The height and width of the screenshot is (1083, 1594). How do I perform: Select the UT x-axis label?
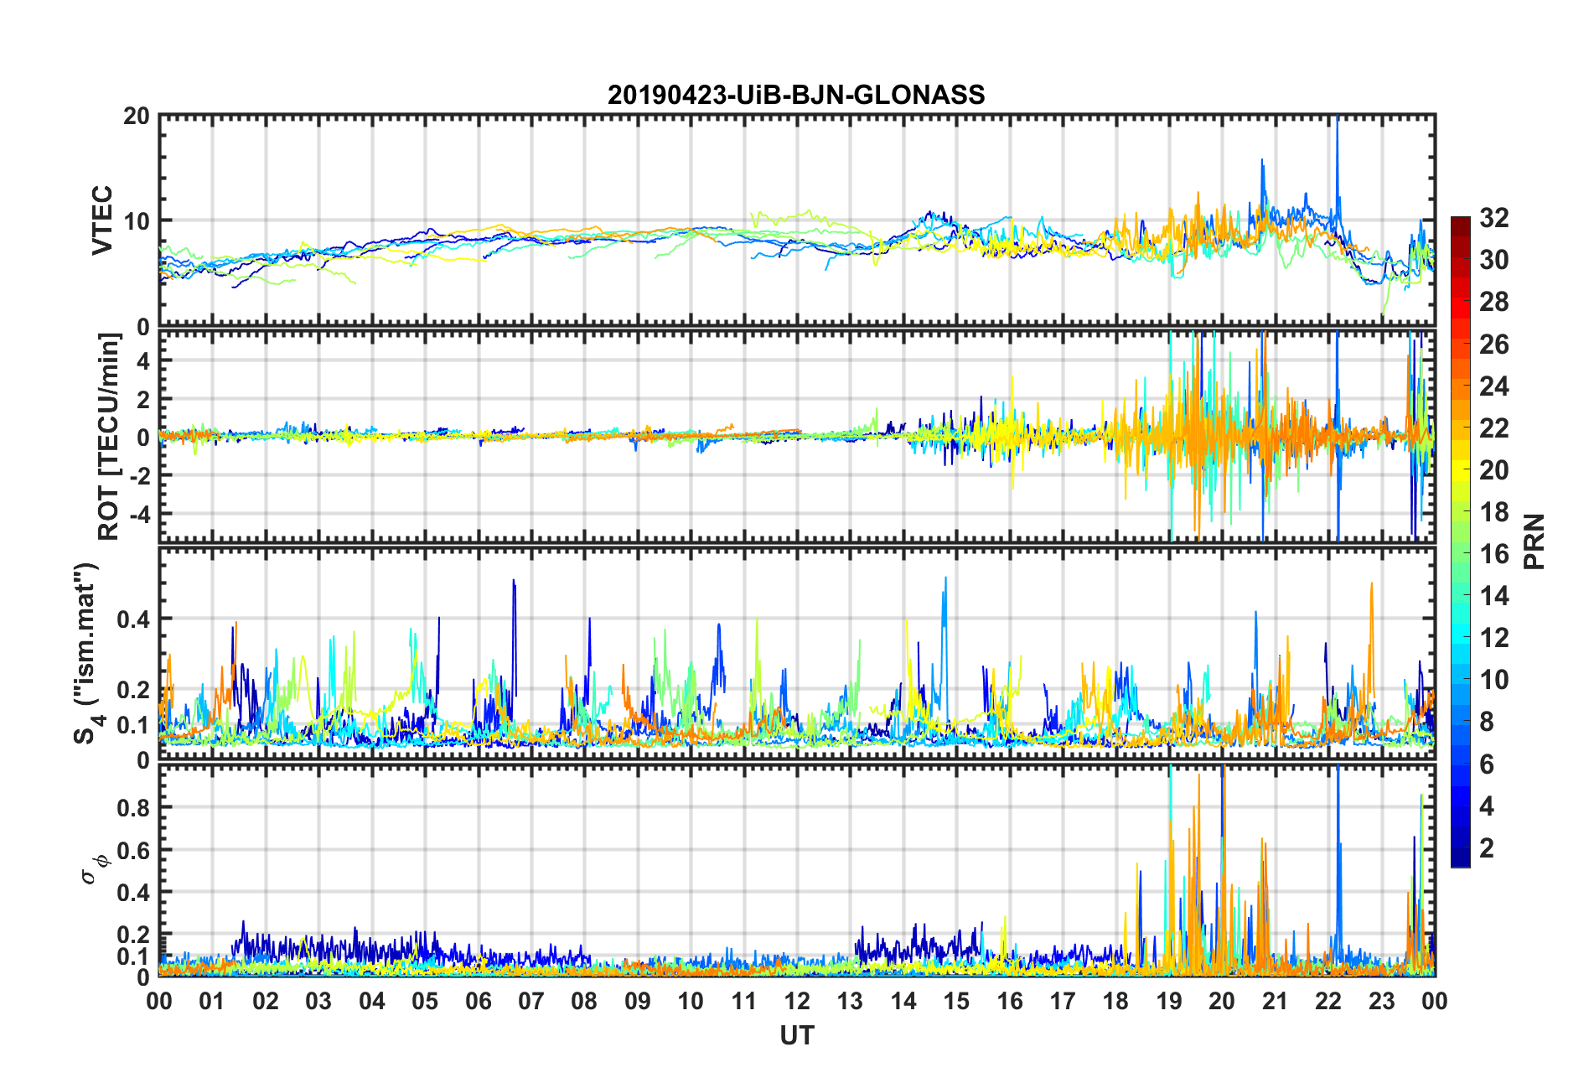797,1036
